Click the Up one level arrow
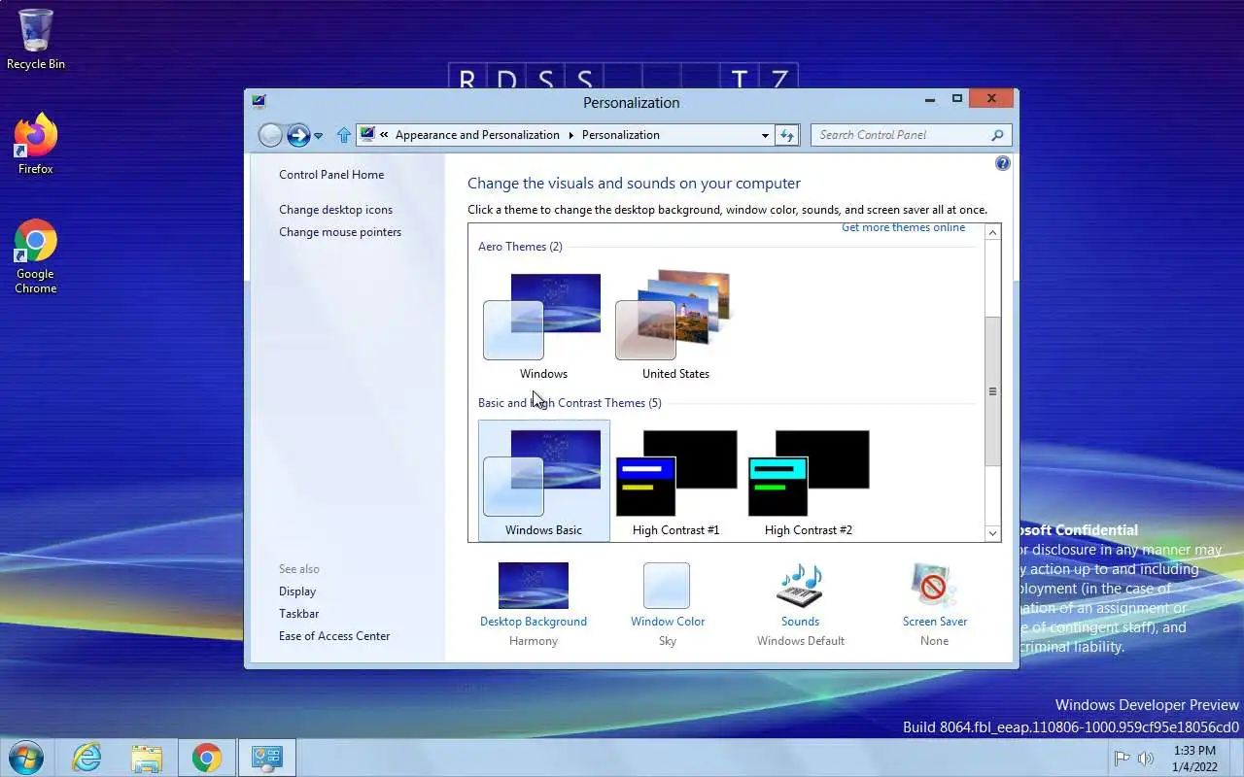The height and width of the screenshot is (777, 1244). (343, 135)
